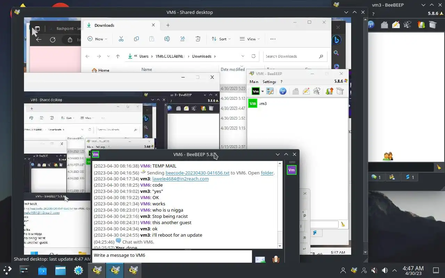Click the send image icon below the chat
Viewport: 445px width, 278px height.
coord(260,259)
